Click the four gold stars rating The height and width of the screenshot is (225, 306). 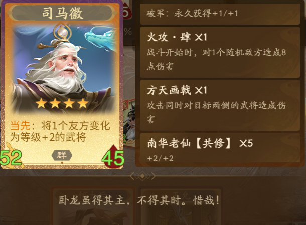tap(62, 103)
